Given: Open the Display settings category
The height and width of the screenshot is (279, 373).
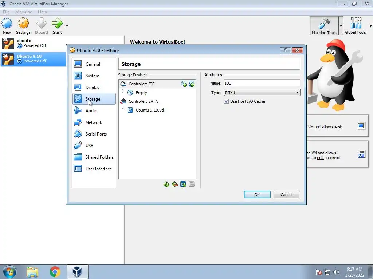Looking at the screenshot, I should (x=94, y=87).
